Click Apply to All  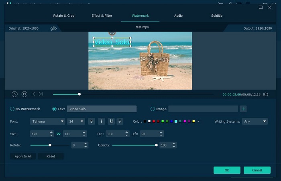(23, 156)
